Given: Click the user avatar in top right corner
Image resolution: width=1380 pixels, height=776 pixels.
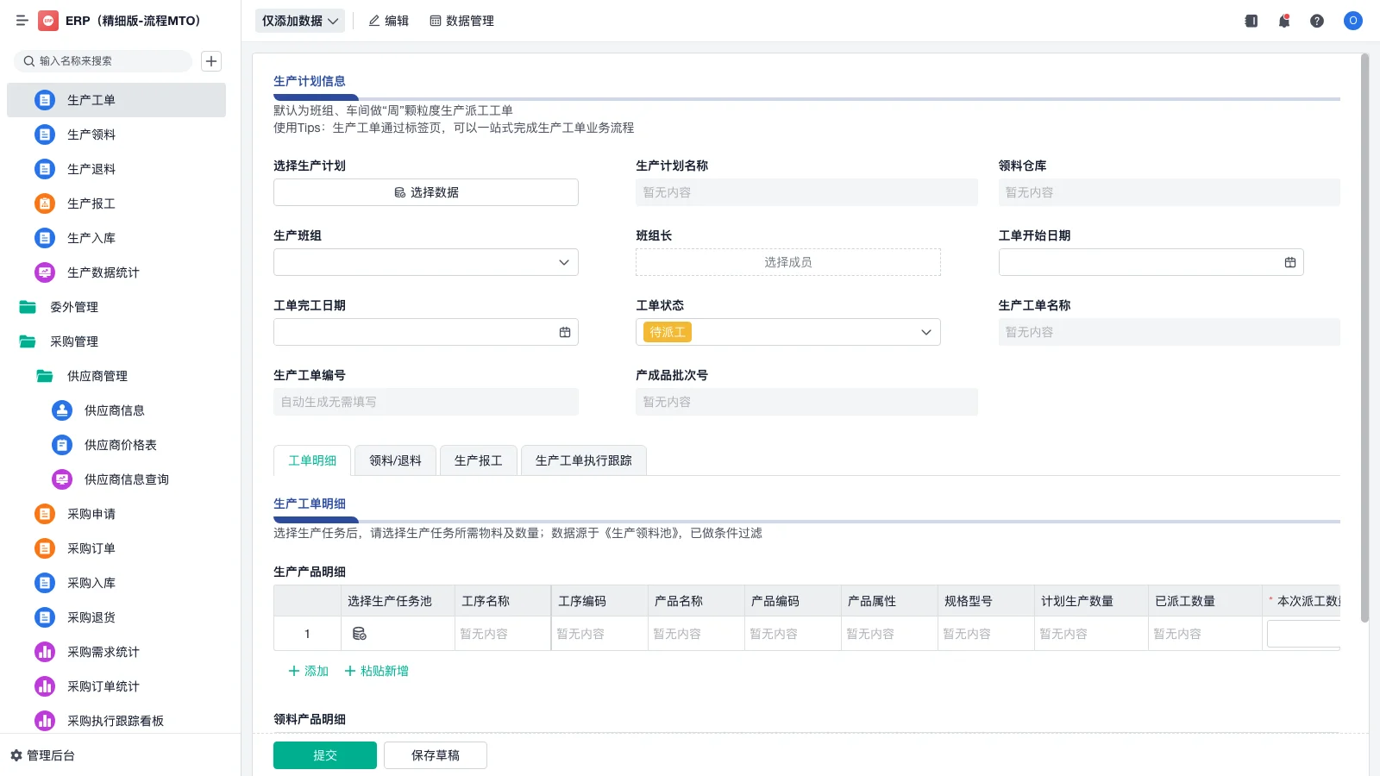Looking at the screenshot, I should click(x=1352, y=21).
